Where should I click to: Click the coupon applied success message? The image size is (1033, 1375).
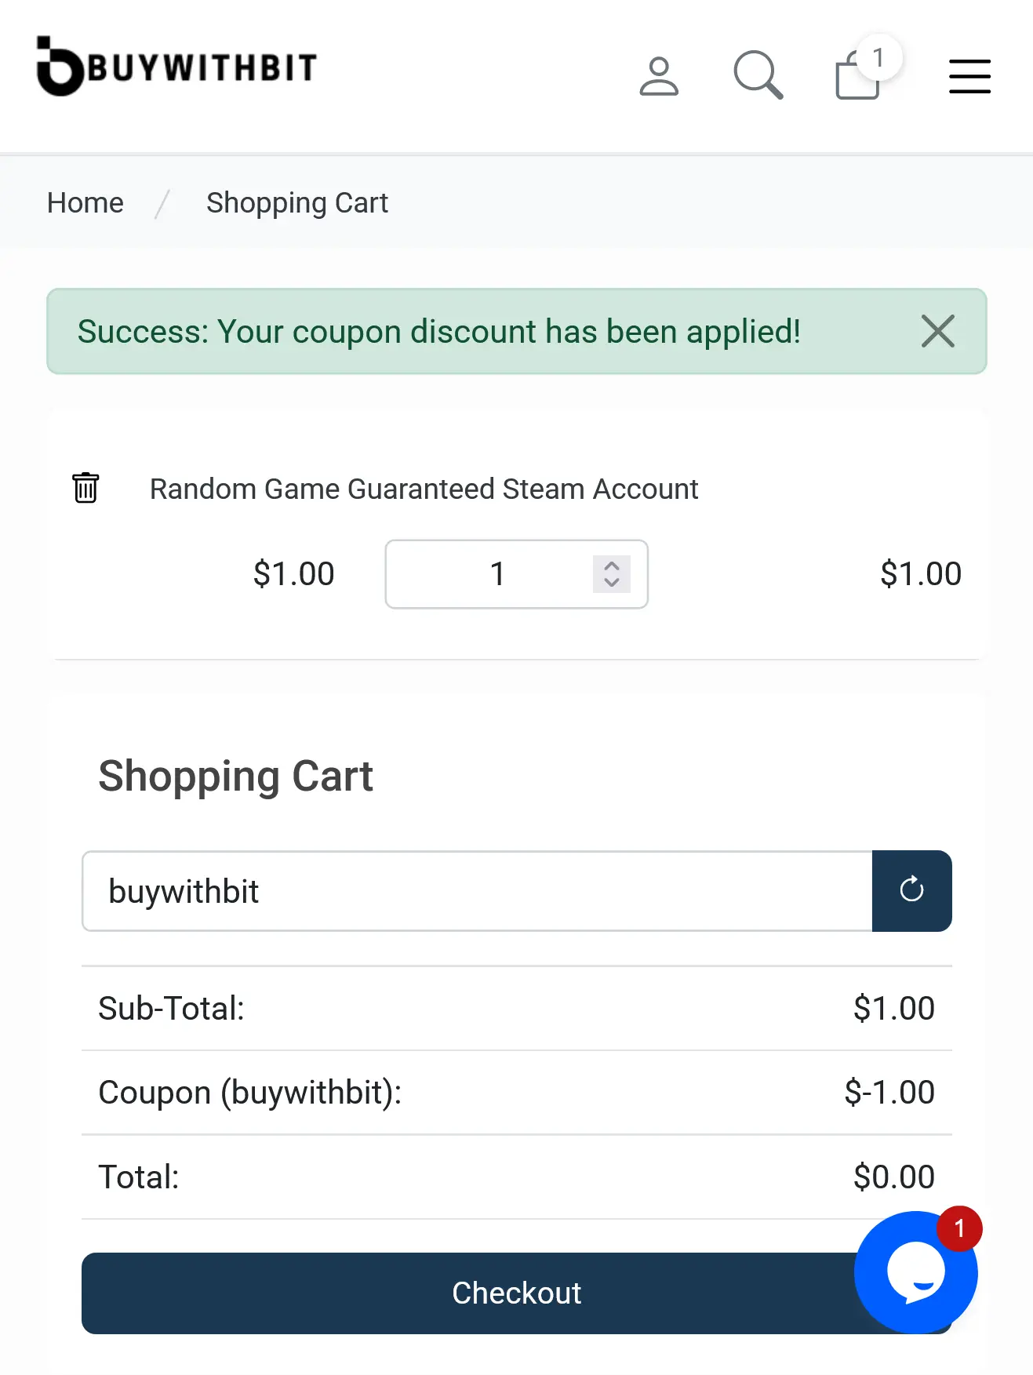438,332
